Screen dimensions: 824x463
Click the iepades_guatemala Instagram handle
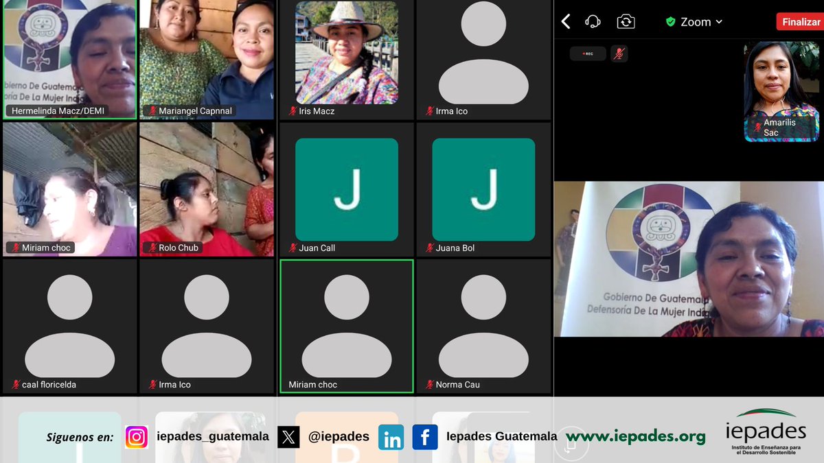coord(213,437)
